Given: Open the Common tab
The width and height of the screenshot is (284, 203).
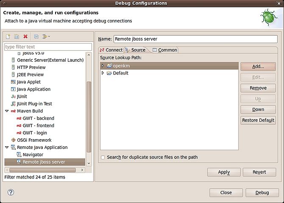Looking at the screenshot, I should tap(164, 50).
